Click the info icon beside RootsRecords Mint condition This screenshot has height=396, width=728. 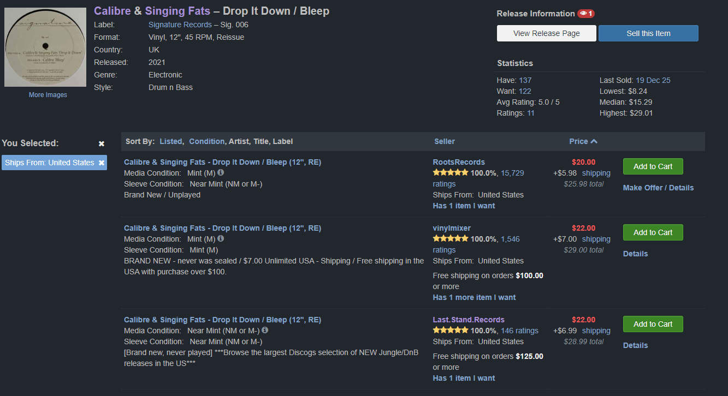(221, 172)
